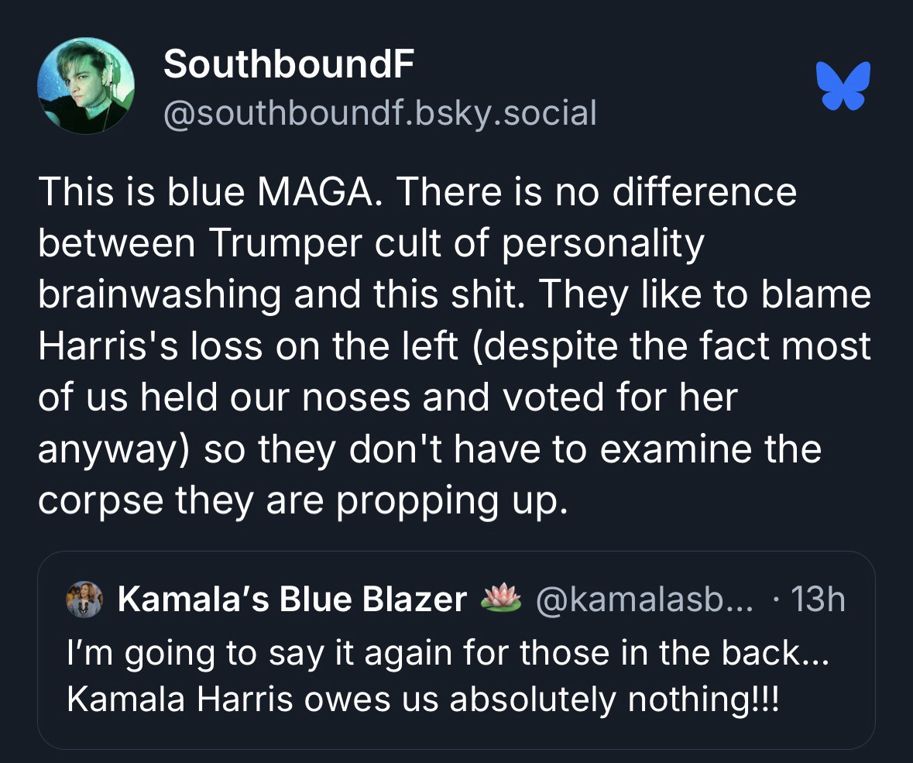Click the @southboundf.bsky.social handle
Viewport: 913px width, 763px height.
pyautogui.click(x=380, y=113)
